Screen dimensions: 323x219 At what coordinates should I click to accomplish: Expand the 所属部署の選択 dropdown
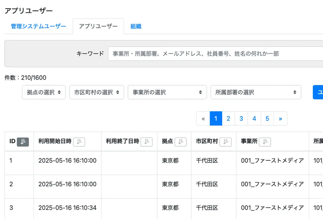256,92
